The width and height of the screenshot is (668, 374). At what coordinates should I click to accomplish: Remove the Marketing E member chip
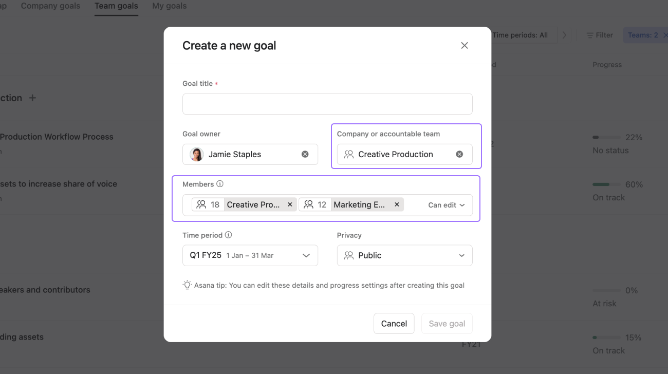point(397,204)
